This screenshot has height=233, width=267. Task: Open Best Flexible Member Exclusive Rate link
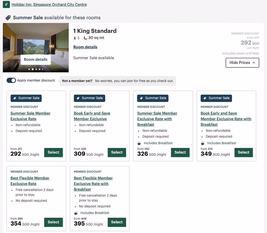pyautogui.click(x=30, y=181)
